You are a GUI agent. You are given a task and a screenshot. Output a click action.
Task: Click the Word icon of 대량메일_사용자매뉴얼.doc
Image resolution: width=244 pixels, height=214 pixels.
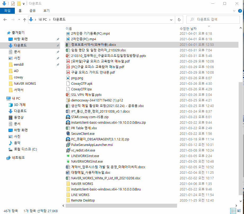[x=68, y=173]
